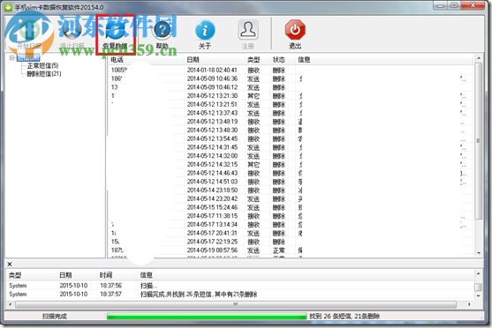The width and height of the screenshot is (492, 328).
Task: Maximize the SIM recovery window
Action: [x=454, y=5]
